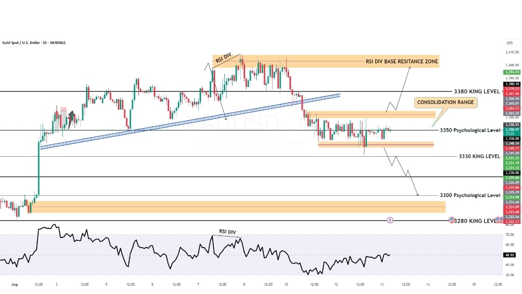Click the purple lightning event icon
The image size is (522, 294).
coord(390,220)
